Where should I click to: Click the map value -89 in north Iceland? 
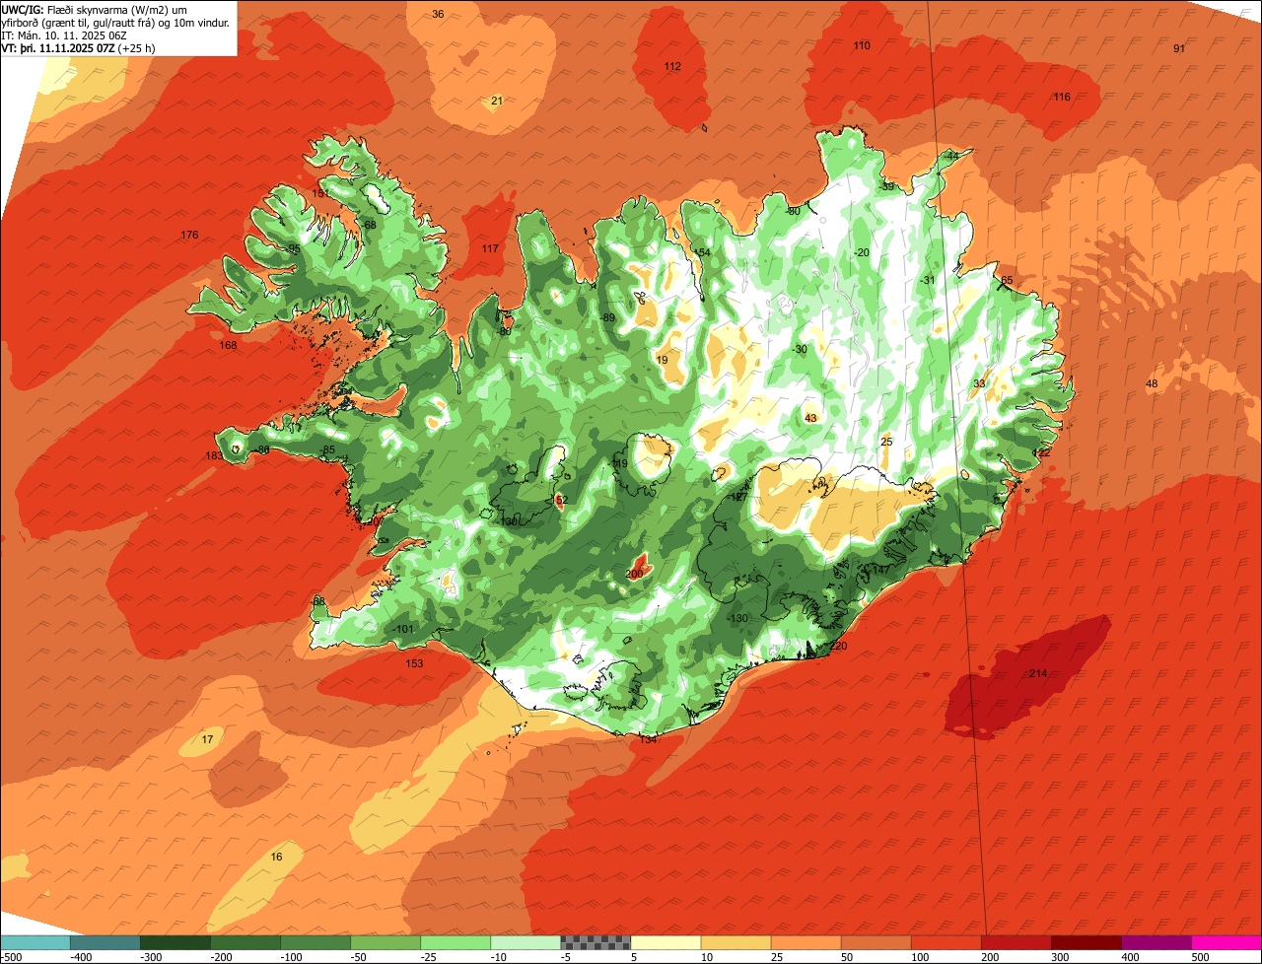click(x=607, y=318)
